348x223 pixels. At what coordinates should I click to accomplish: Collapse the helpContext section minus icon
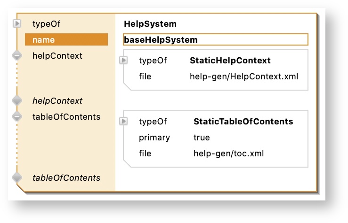(x=17, y=55)
